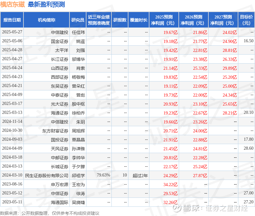Select the 2027预测净利润 column header
255x216 pixels.
point(223,20)
